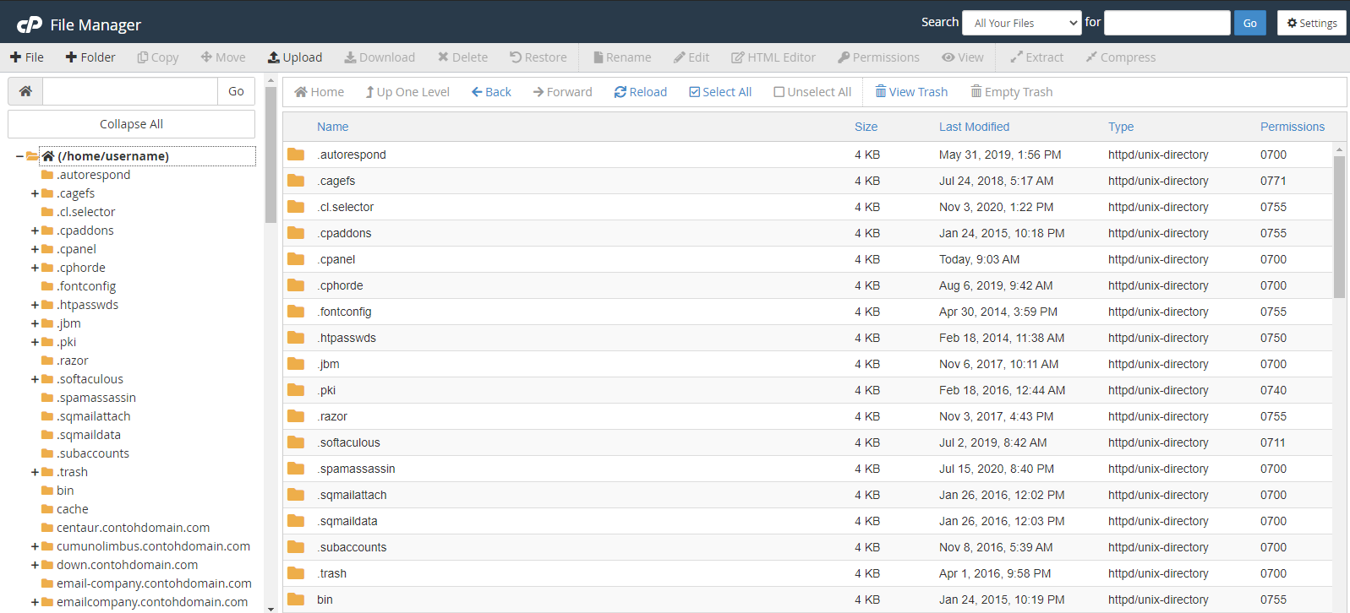Screen dimensions: 1350x613
Task: Expand the .trash tree node
Action: 35,472
